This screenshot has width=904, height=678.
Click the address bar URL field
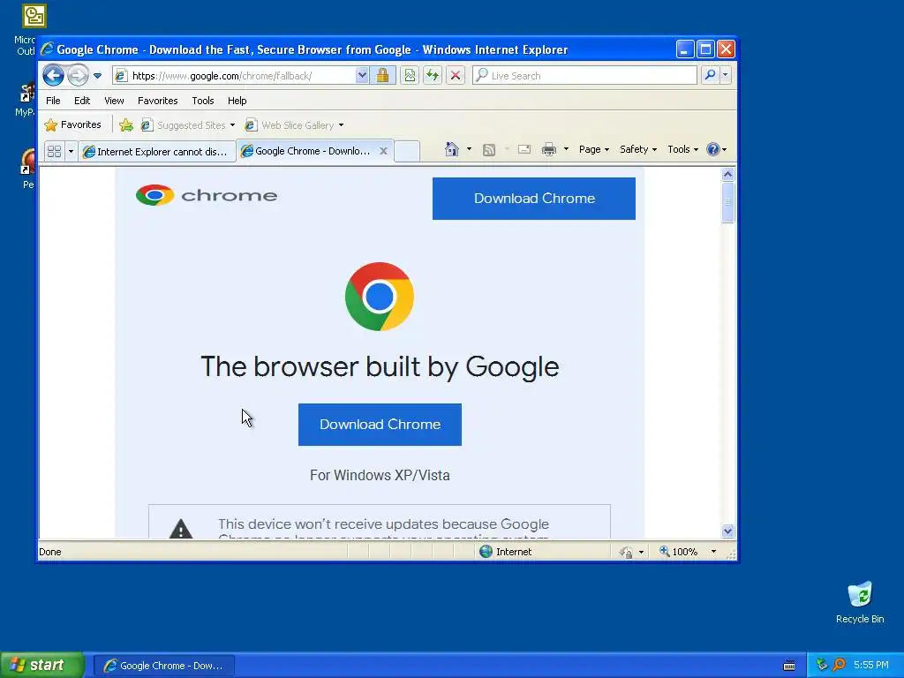pos(234,76)
